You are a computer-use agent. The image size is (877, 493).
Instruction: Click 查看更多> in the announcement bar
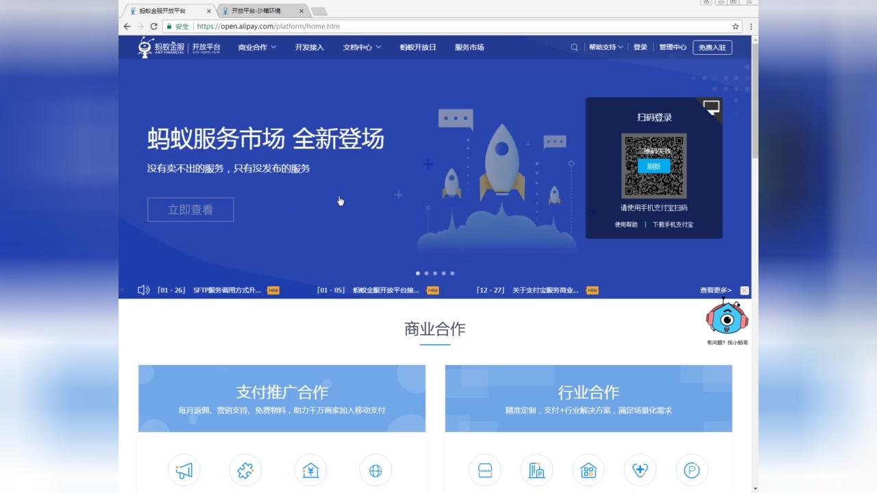[x=715, y=290]
